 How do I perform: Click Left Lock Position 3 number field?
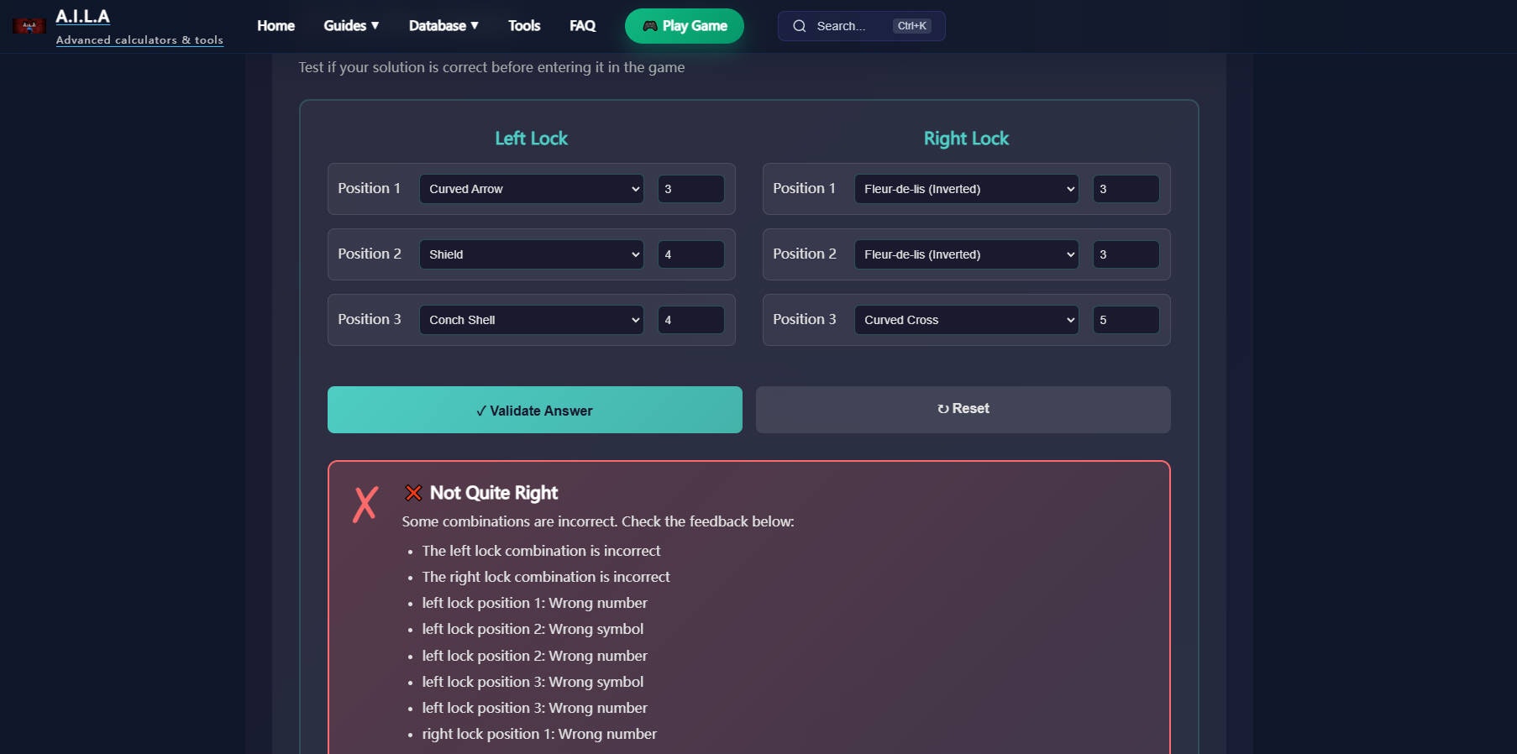click(x=691, y=320)
